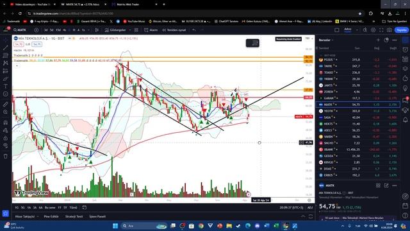The image size is (410, 231).
Task: Open the notifications bell in right sidebar
Action: point(406,120)
